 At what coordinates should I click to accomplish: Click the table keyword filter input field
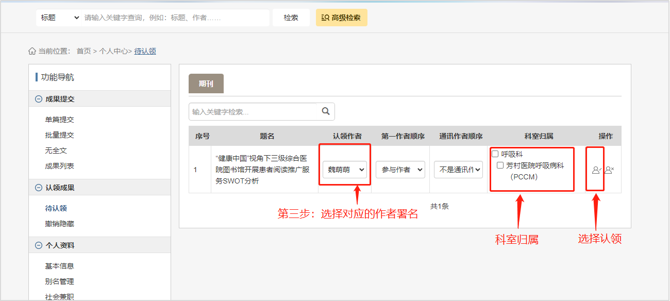point(253,111)
